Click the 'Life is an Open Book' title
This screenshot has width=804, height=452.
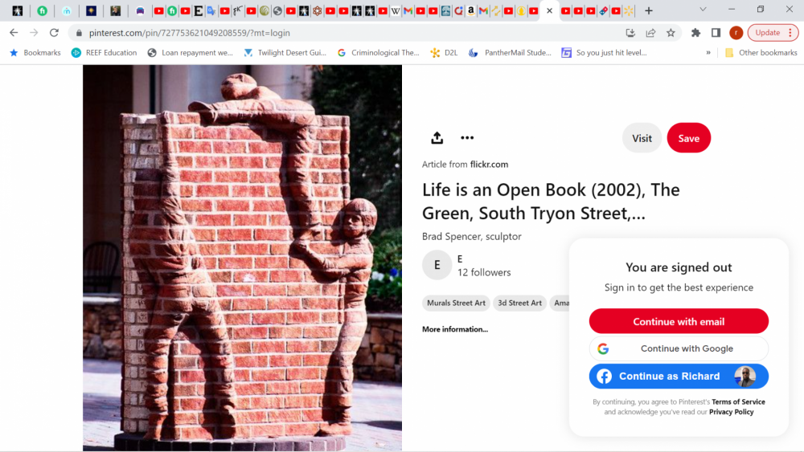(x=551, y=202)
